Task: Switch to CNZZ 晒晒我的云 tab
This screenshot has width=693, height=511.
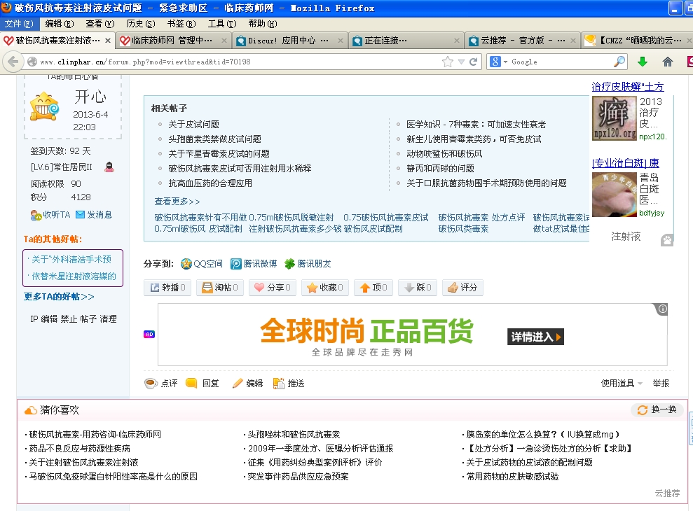Action: tap(638, 41)
